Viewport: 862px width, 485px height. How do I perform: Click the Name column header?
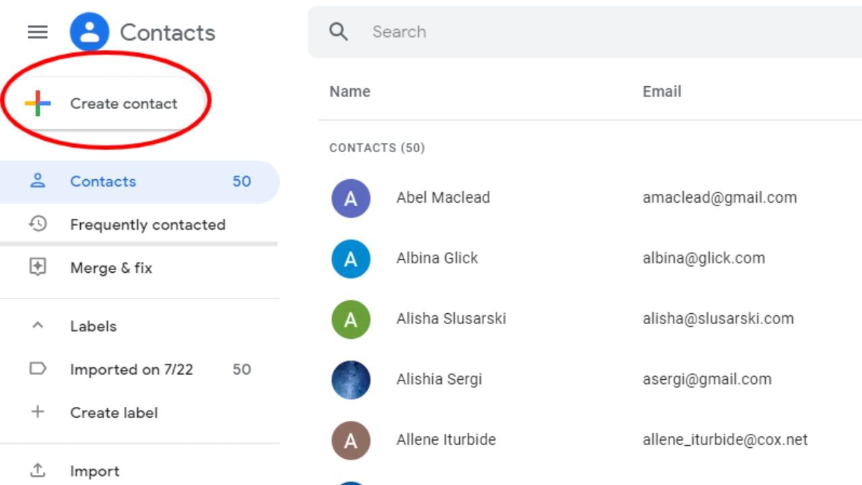pos(350,92)
